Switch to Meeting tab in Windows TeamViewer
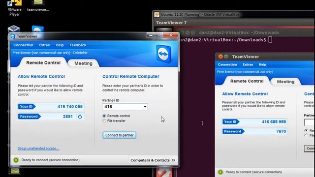Image resolution: width=315 pixels, height=177 pixels. [x=83, y=63]
